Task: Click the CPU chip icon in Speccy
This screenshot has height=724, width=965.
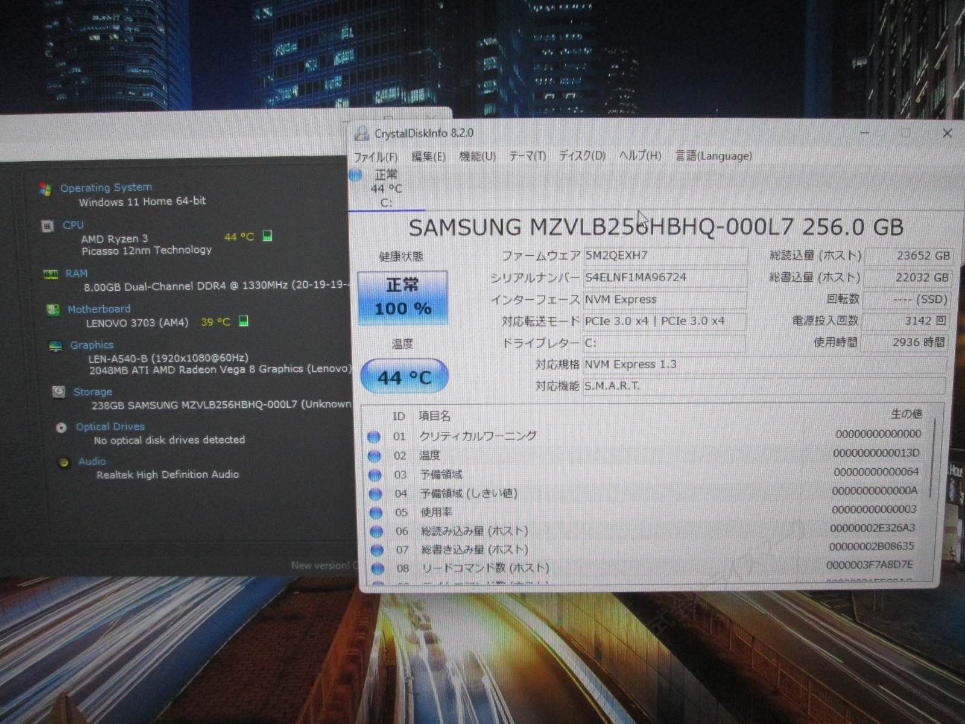Action: click(x=47, y=226)
